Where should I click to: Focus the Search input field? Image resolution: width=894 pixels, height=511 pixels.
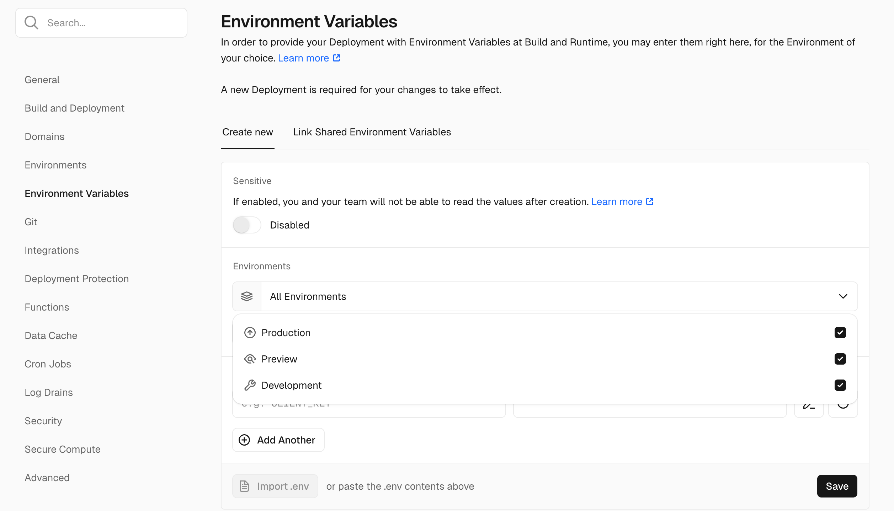click(101, 23)
